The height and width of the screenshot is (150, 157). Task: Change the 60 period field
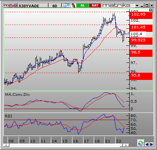[55, 6]
